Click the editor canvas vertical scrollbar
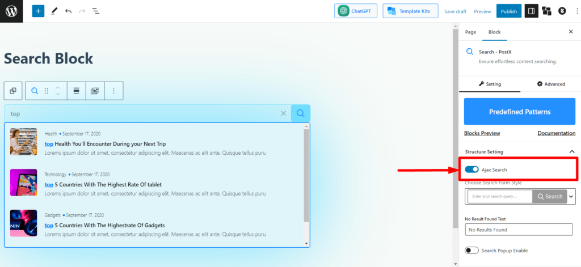581x267 pixels. (x=456, y=128)
